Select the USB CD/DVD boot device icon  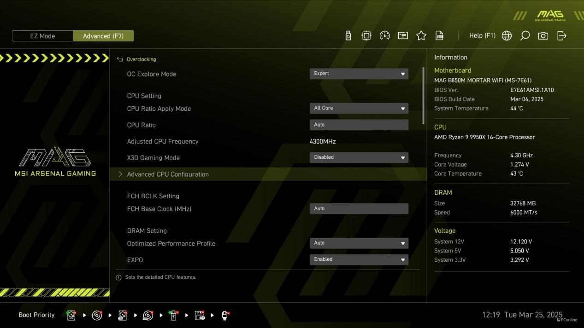pos(148,315)
